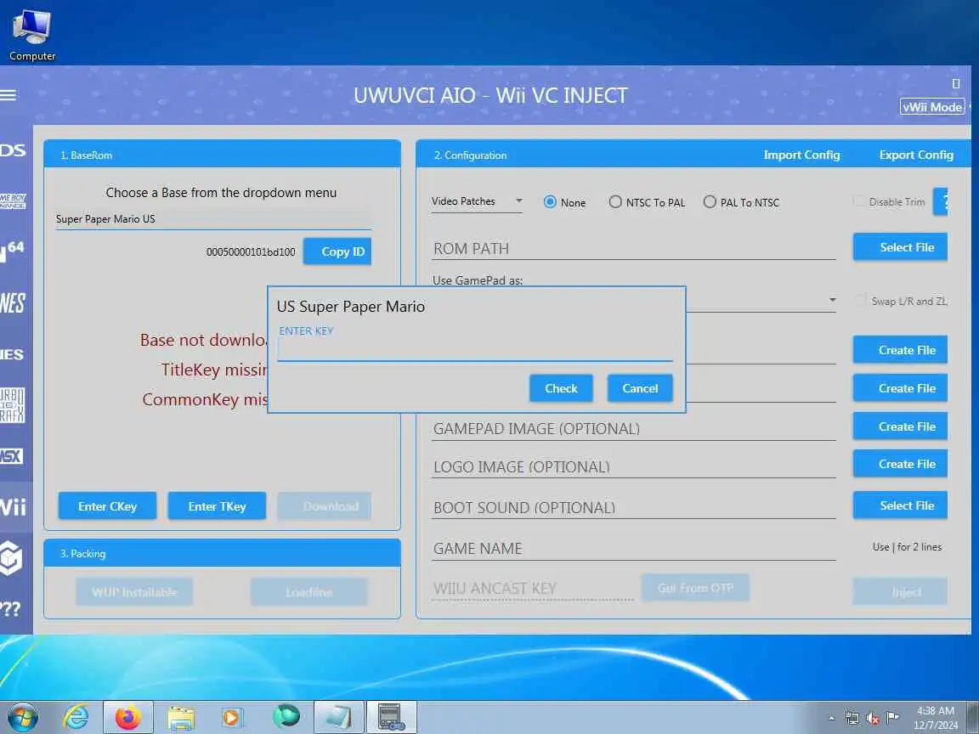Open the green round taskbar app icon
The image size is (979, 734).
point(286,716)
